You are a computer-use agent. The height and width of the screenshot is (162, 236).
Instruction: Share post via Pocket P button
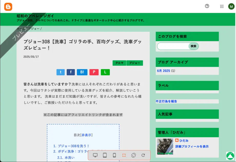(94, 72)
